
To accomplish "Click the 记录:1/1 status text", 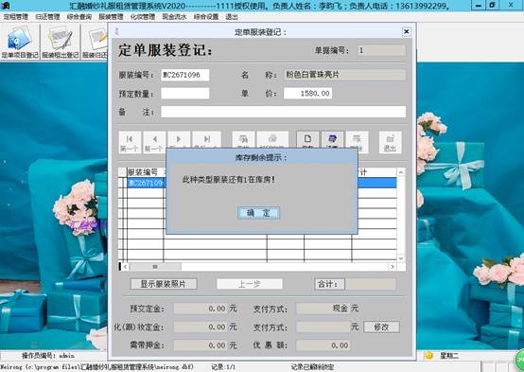I will (223, 367).
